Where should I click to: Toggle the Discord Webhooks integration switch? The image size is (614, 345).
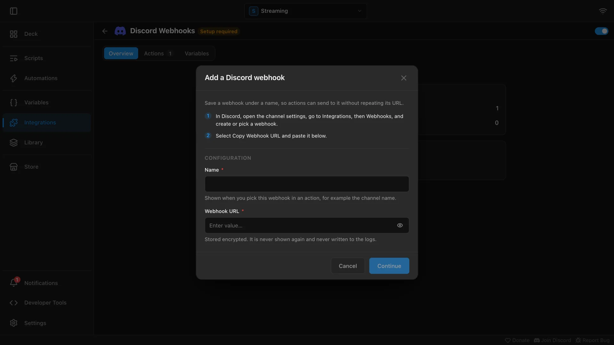(602, 31)
